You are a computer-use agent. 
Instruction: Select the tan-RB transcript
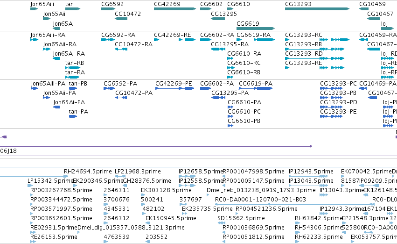point(75,63)
